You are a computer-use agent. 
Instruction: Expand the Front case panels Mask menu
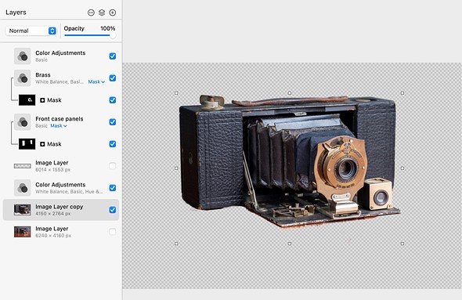click(x=59, y=126)
